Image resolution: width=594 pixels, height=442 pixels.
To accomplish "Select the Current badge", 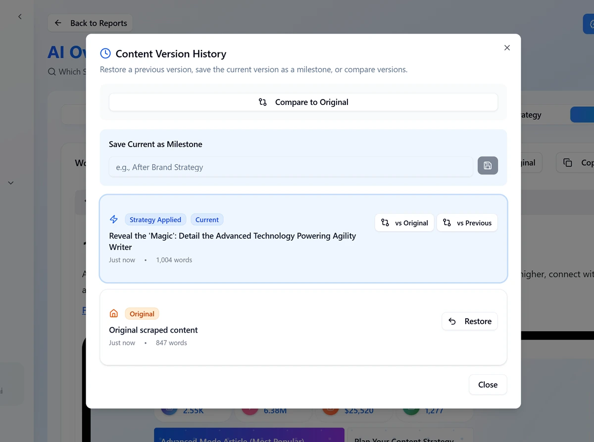I will (x=207, y=219).
